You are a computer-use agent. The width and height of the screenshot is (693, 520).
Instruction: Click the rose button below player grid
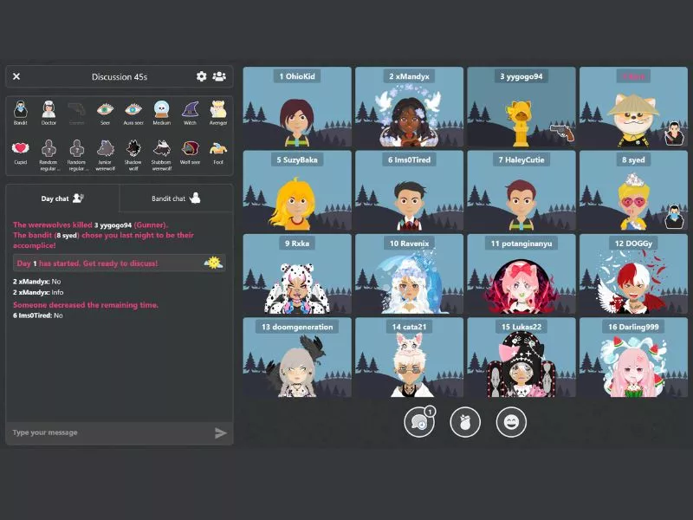465,422
